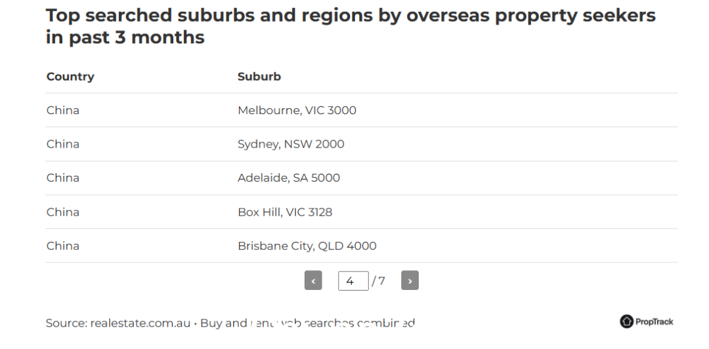Screen dimensions: 709x349
Task: Advance to the next table page
Action: pos(410,280)
